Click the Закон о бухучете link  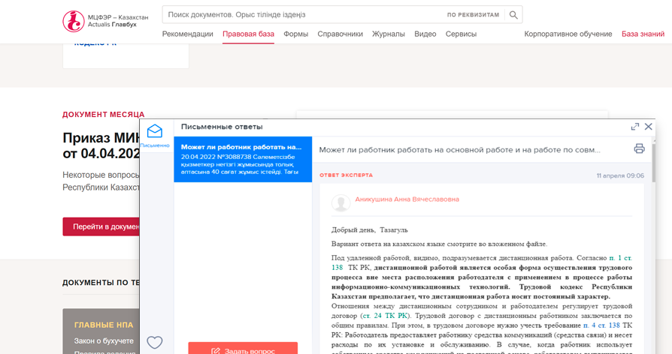point(104,340)
